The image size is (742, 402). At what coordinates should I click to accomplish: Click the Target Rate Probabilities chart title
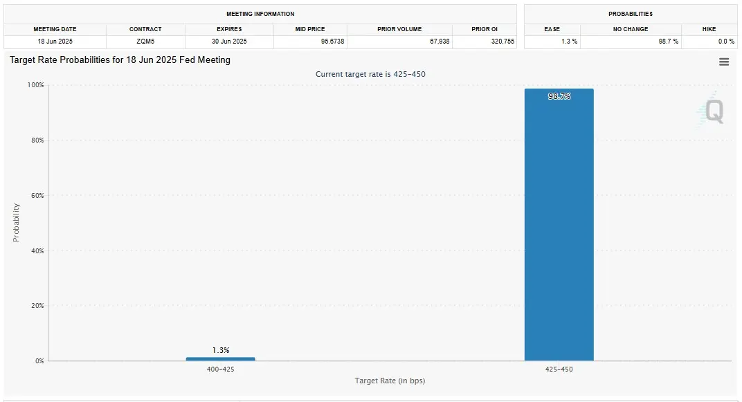coord(120,60)
